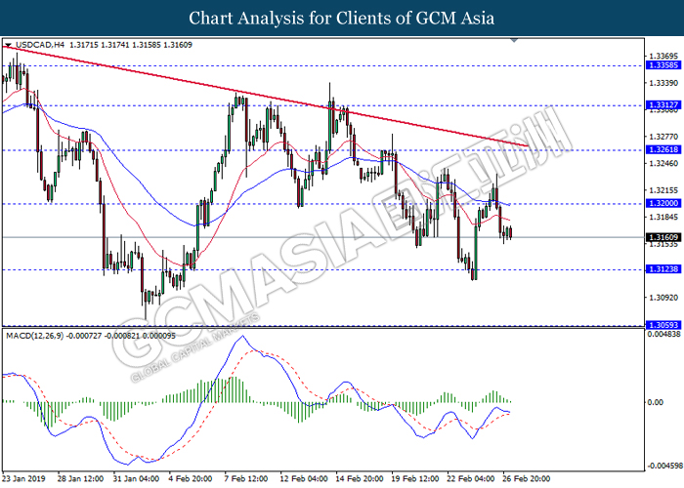Click the 1.32770 price axis value
Viewport: 684px width, 488px height.
663,137
